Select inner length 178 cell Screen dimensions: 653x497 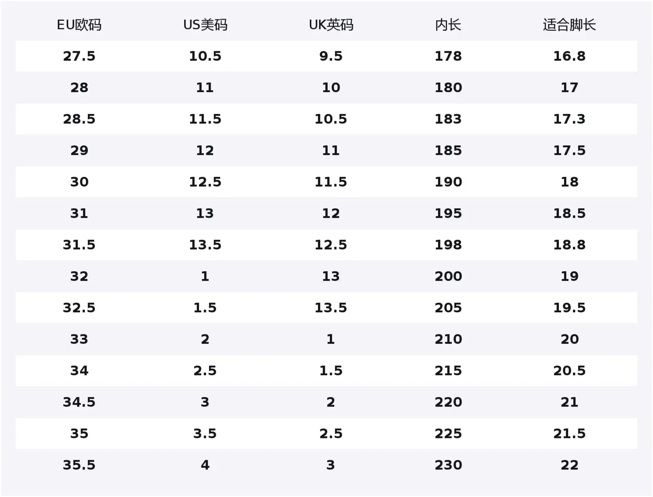(x=448, y=56)
